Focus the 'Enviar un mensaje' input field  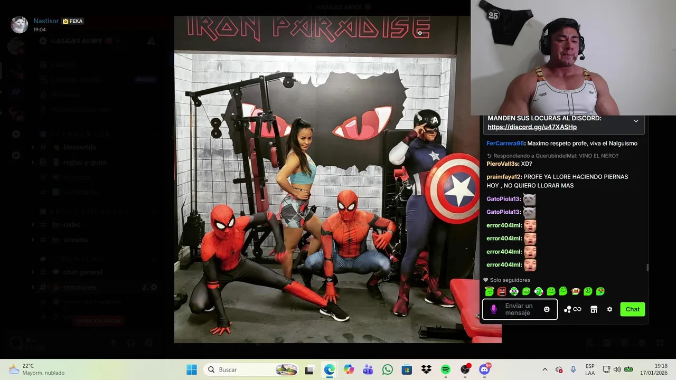coord(520,309)
